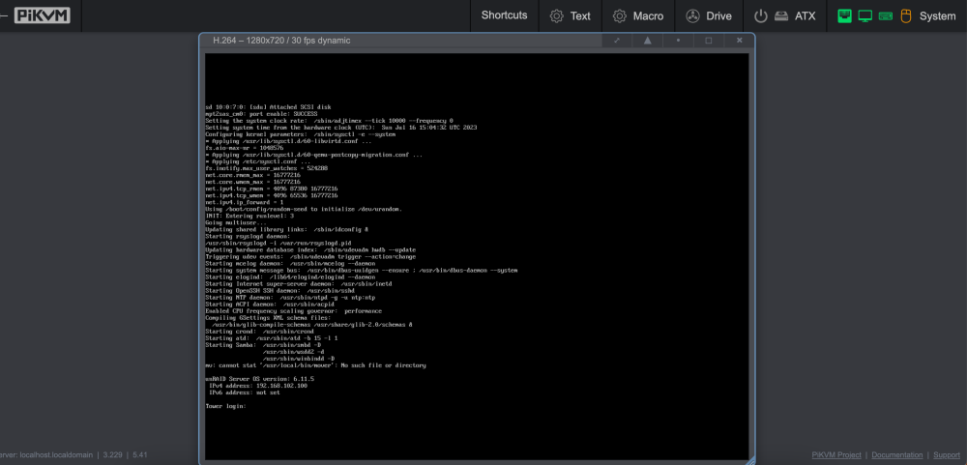Click the localhost.localdomain server text
This screenshot has width=967, height=465.
pos(56,455)
